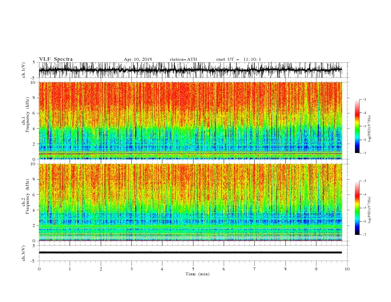The image size is (391, 302).
Task: Click the '2' tick on ch.1 frequency axis
Action: tap(35, 144)
